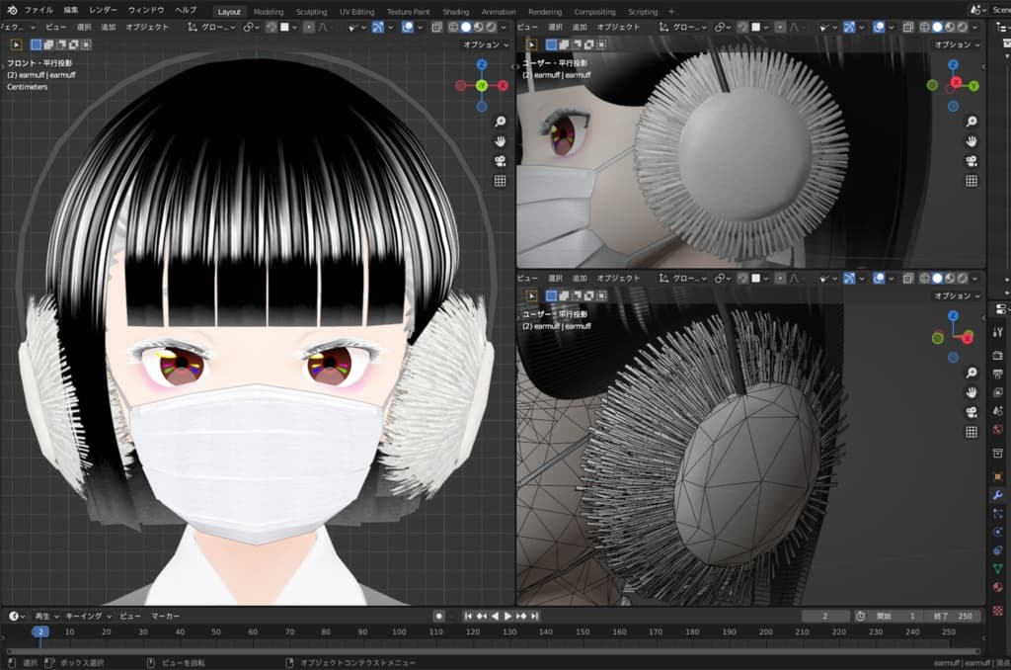The height and width of the screenshot is (670, 1011).
Task: Select the box select mode icon
Action: tap(37, 44)
